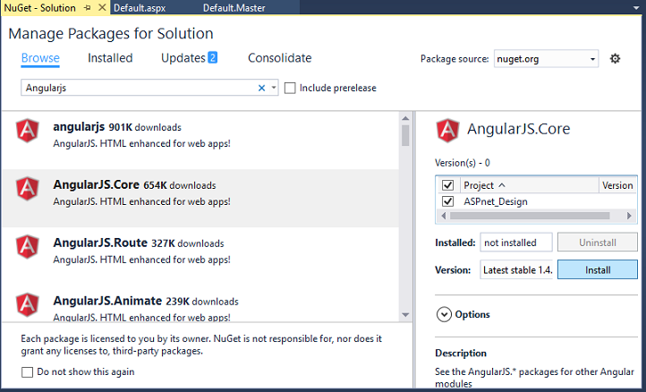
Task: Close the NuGet - Solution tab
Action: point(102,7)
